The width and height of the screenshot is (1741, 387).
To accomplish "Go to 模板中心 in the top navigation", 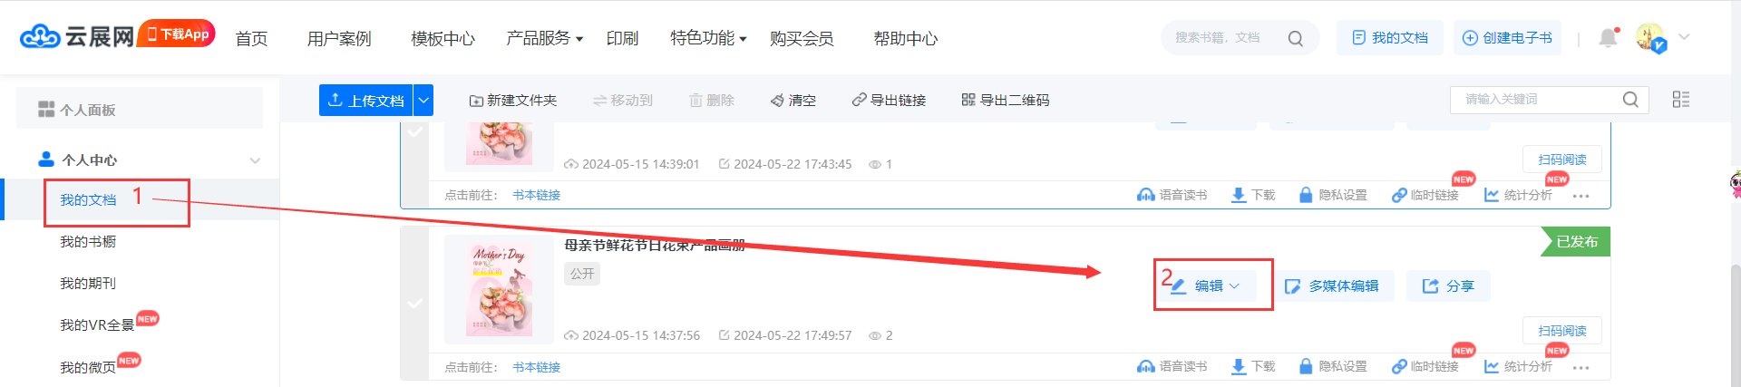I will tap(443, 38).
